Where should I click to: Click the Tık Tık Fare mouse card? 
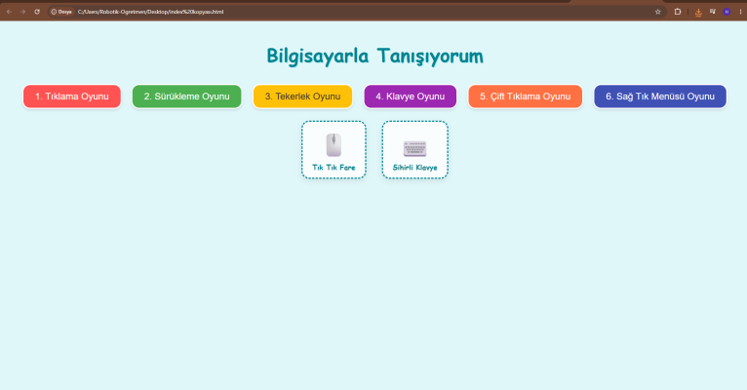[x=334, y=149]
